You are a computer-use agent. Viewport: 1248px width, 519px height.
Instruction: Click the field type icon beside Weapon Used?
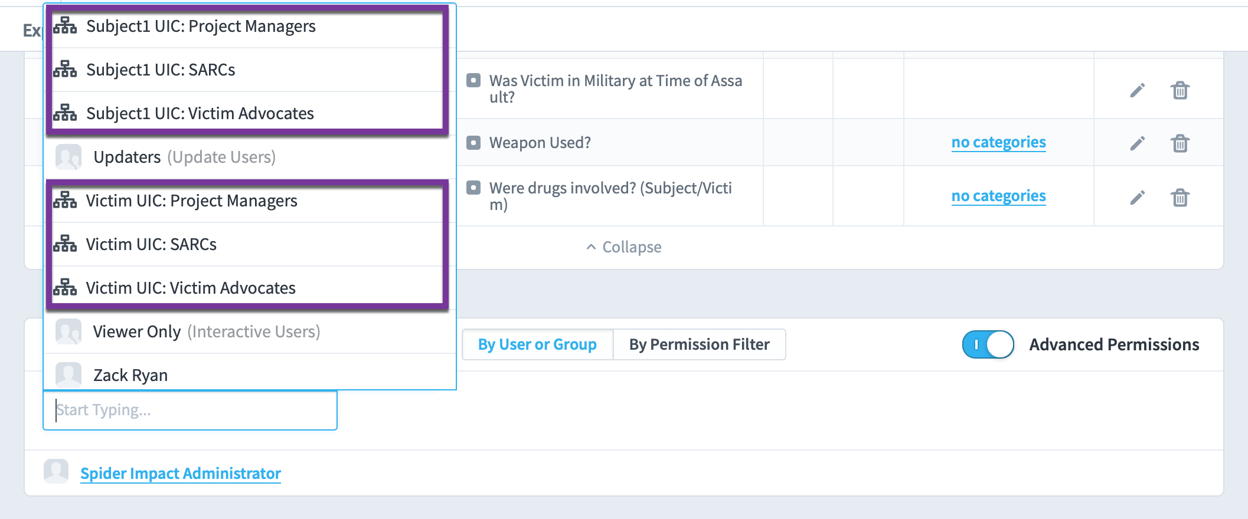pyautogui.click(x=473, y=143)
